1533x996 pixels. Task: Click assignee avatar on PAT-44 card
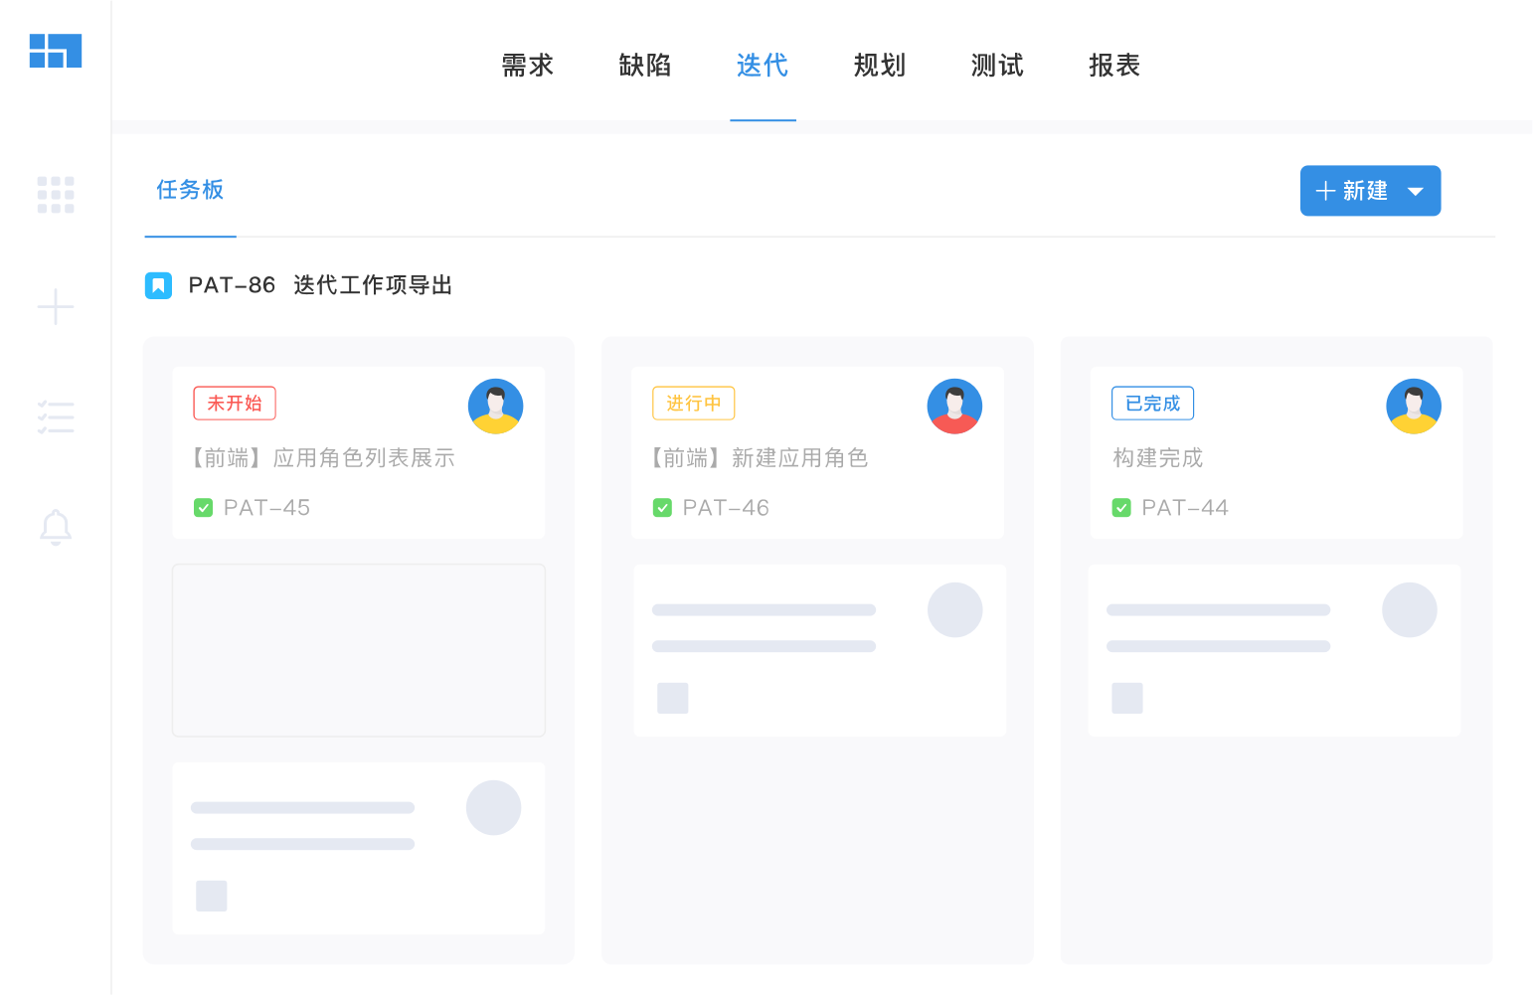(1413, 407)
